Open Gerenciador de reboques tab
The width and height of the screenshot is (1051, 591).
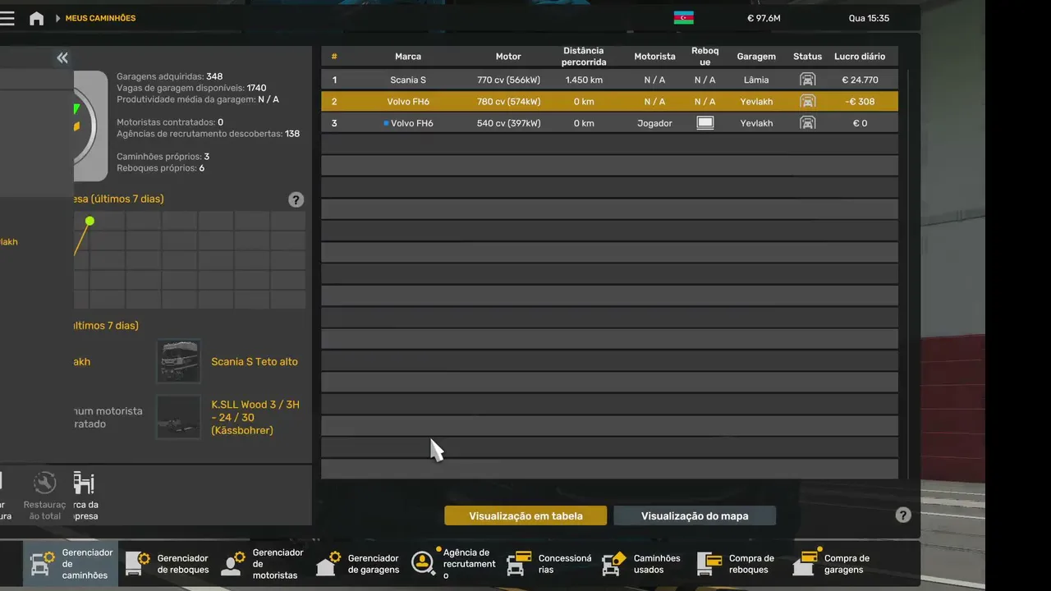coord(167,564)
